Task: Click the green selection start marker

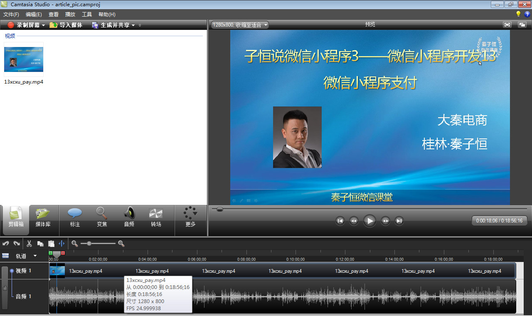Action: (51, 253)
